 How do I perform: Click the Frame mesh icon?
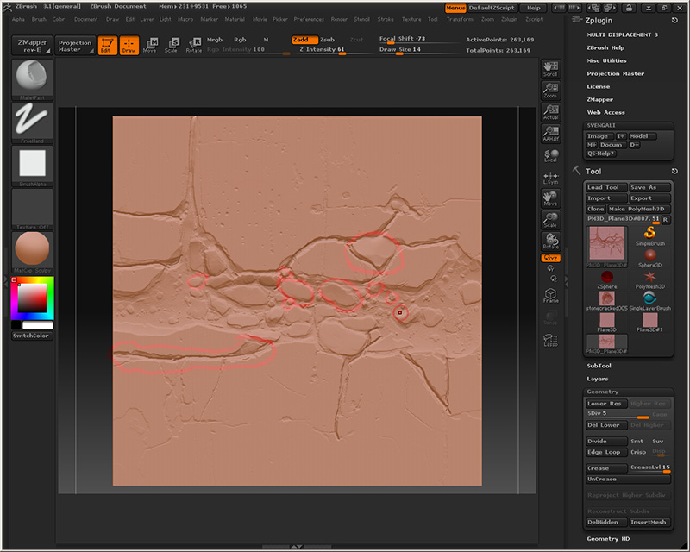(550, 295)
